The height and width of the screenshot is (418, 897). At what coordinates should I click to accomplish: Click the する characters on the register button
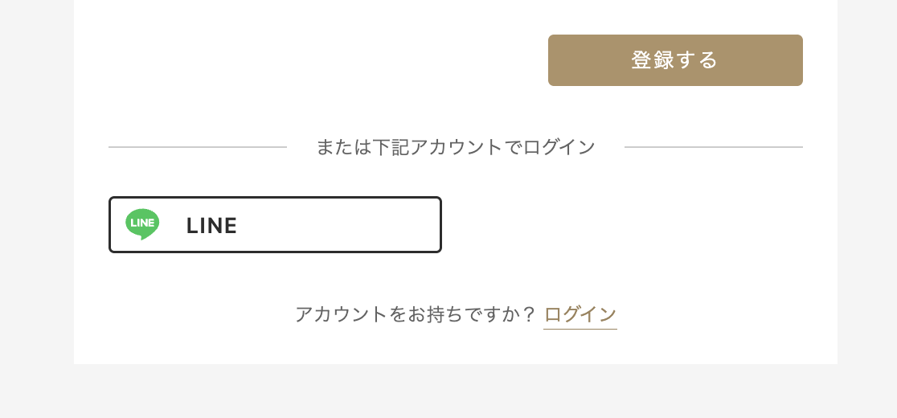(x=697, y=60)
